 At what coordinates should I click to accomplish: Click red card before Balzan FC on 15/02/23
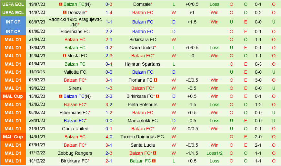(61, 96)
